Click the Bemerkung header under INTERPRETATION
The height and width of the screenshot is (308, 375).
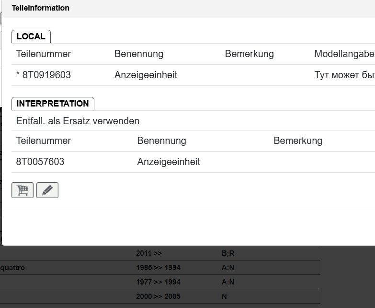297,141
